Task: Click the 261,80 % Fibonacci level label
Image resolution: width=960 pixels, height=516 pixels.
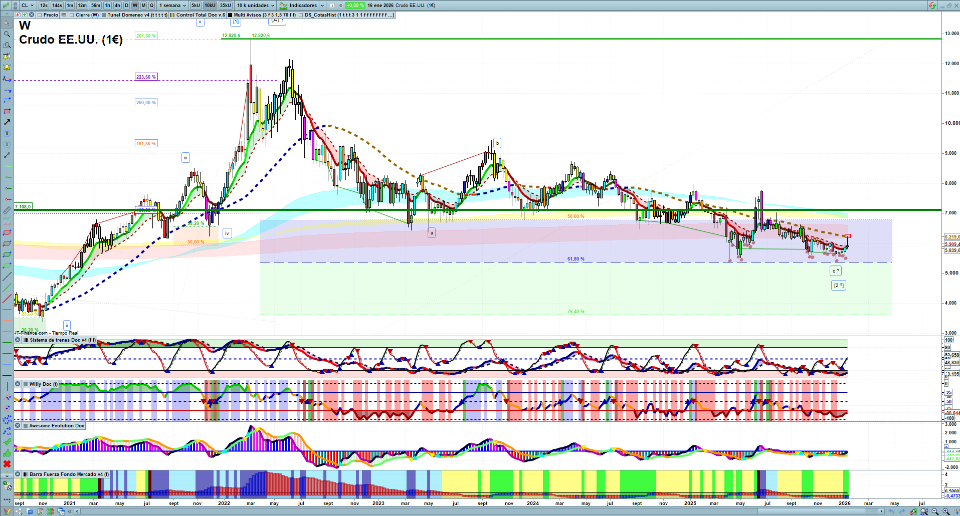Action: (146, 36)
